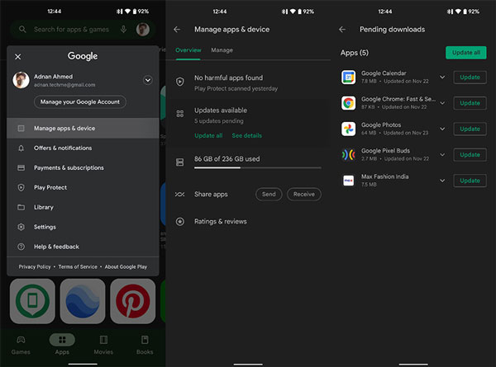Tap Update all under Updates available
Image resolution: width=496 pixels, height=367 pixels.
point(208,136)
